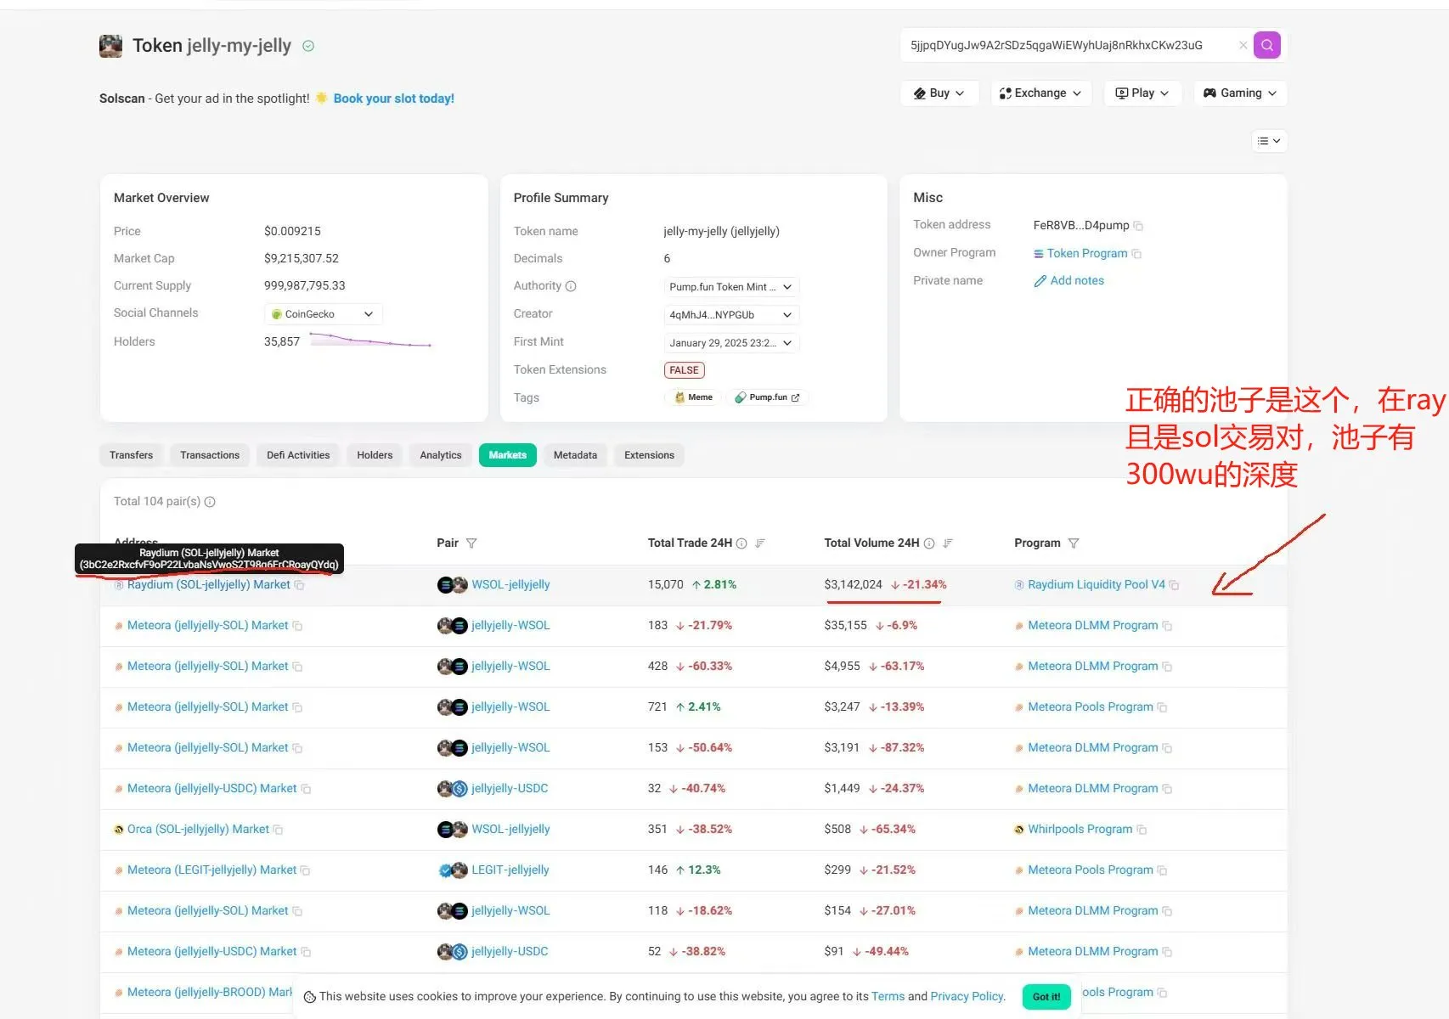Open the Privacy Policy link
This screenshot has height=1019, width=1449.
967,996
